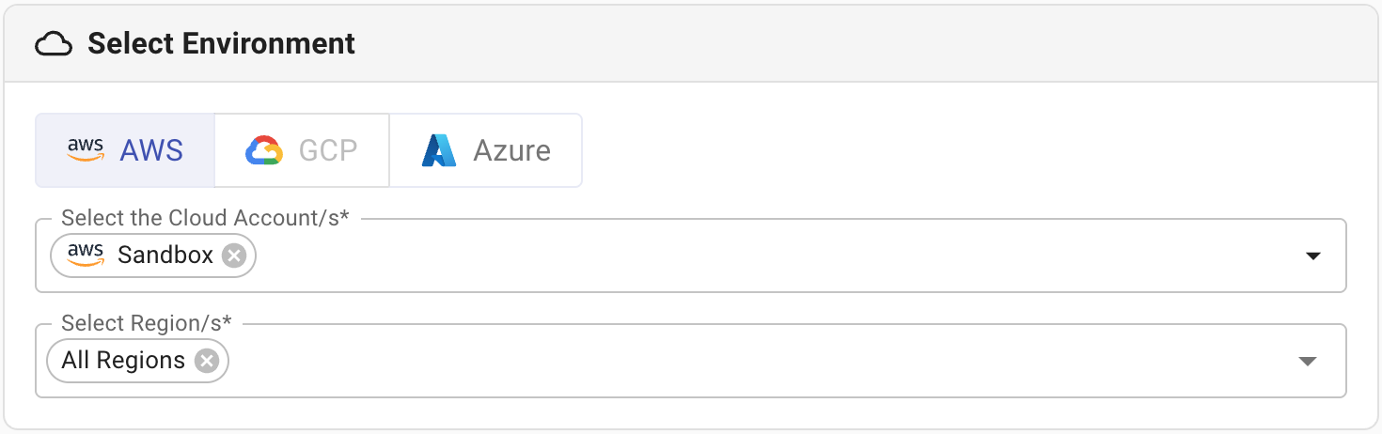This screenshot has height=434, width=1382.
Task: Click the cloud icon beside Select Environment
Action: tap(54, 44)
